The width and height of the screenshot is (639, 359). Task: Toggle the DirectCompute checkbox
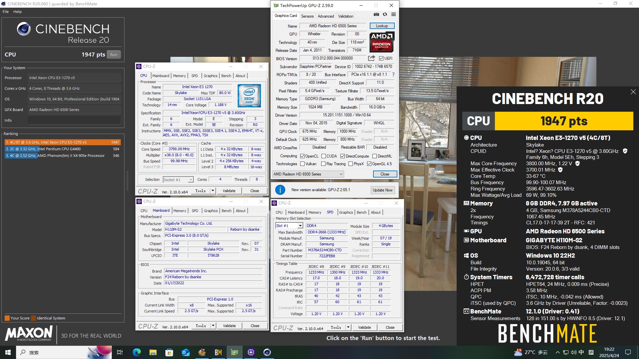tap(342, 156)
